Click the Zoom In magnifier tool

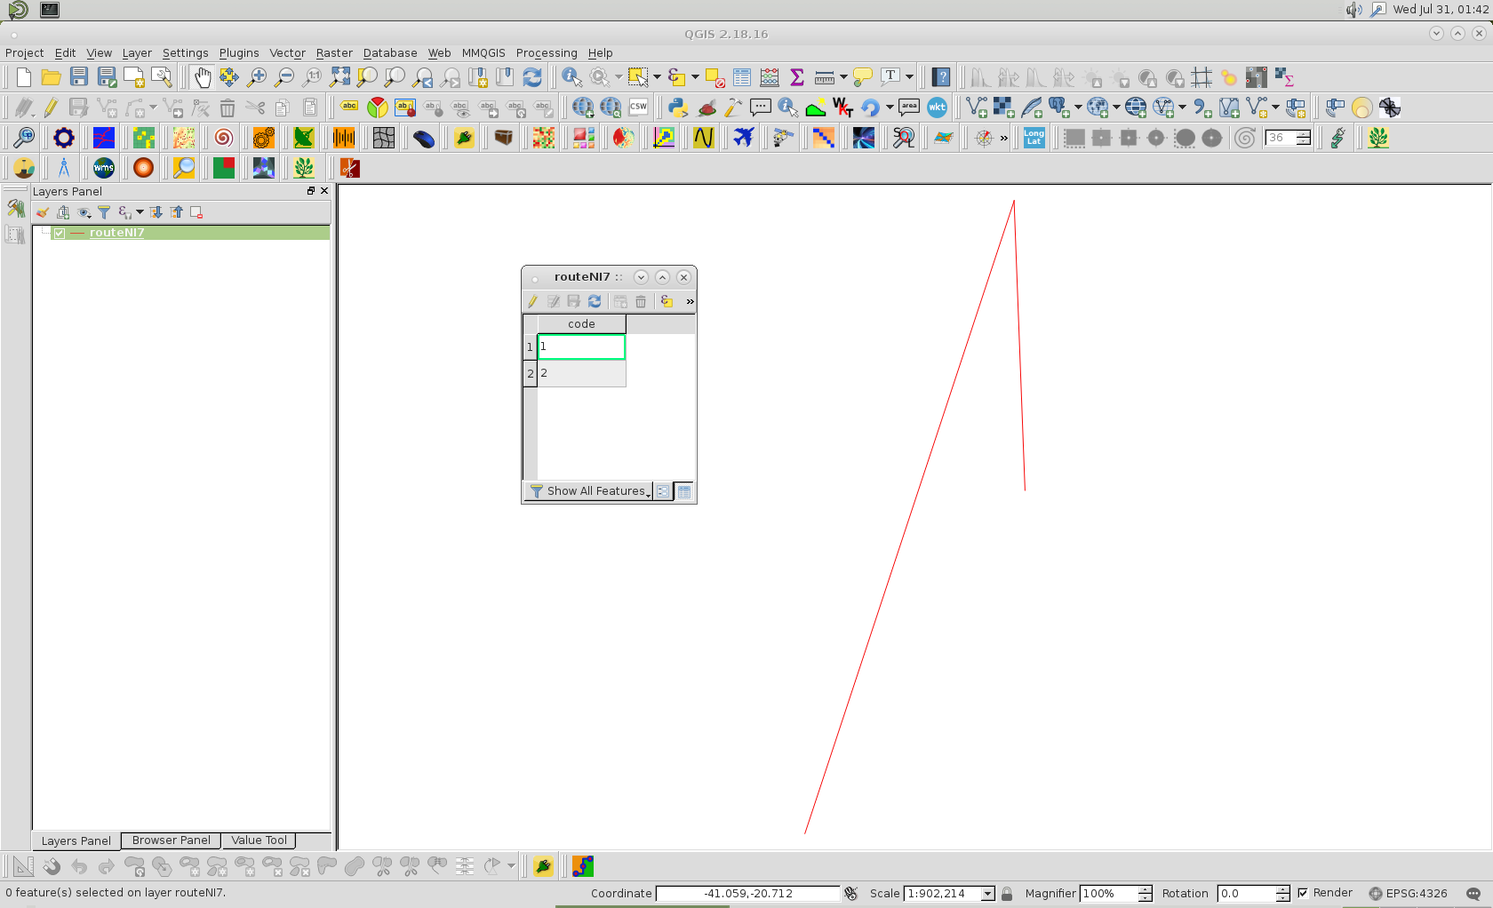[x=257, y=77]
